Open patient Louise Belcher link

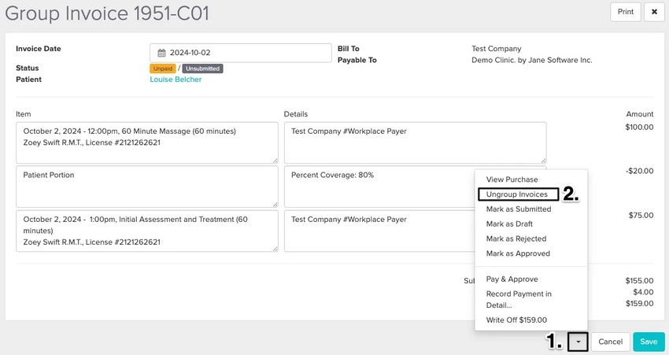click(176, 80)
